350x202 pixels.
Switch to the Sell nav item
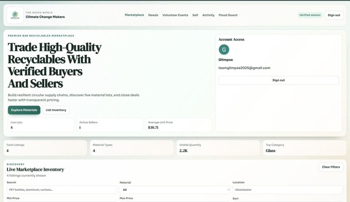(x=195, y=15)
